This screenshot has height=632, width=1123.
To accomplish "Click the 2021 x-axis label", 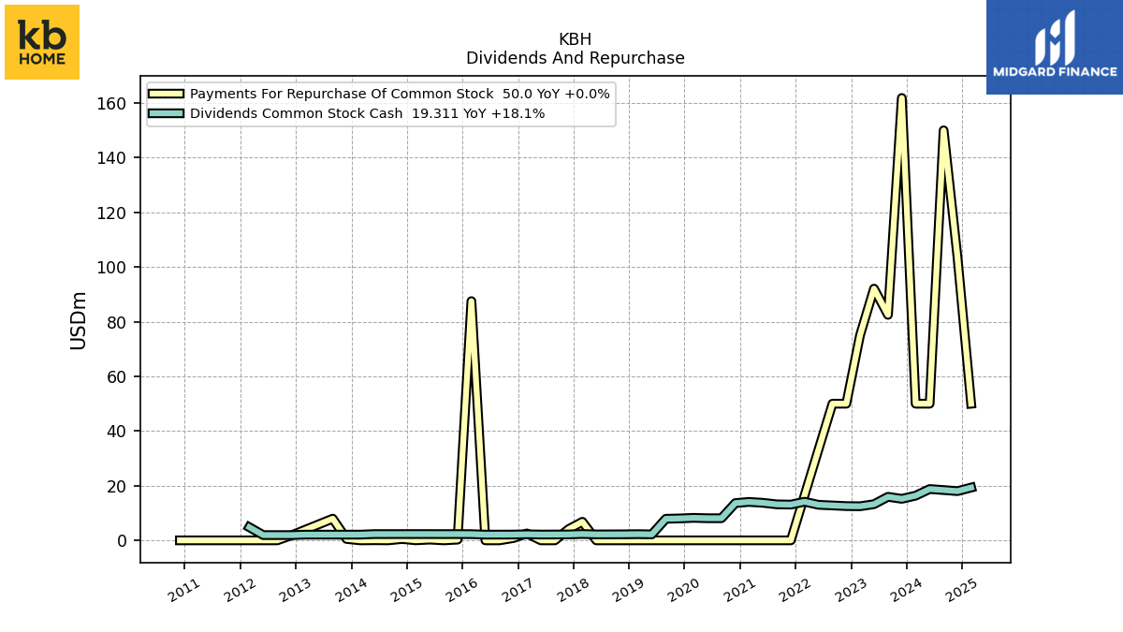I will pos(739,591).
